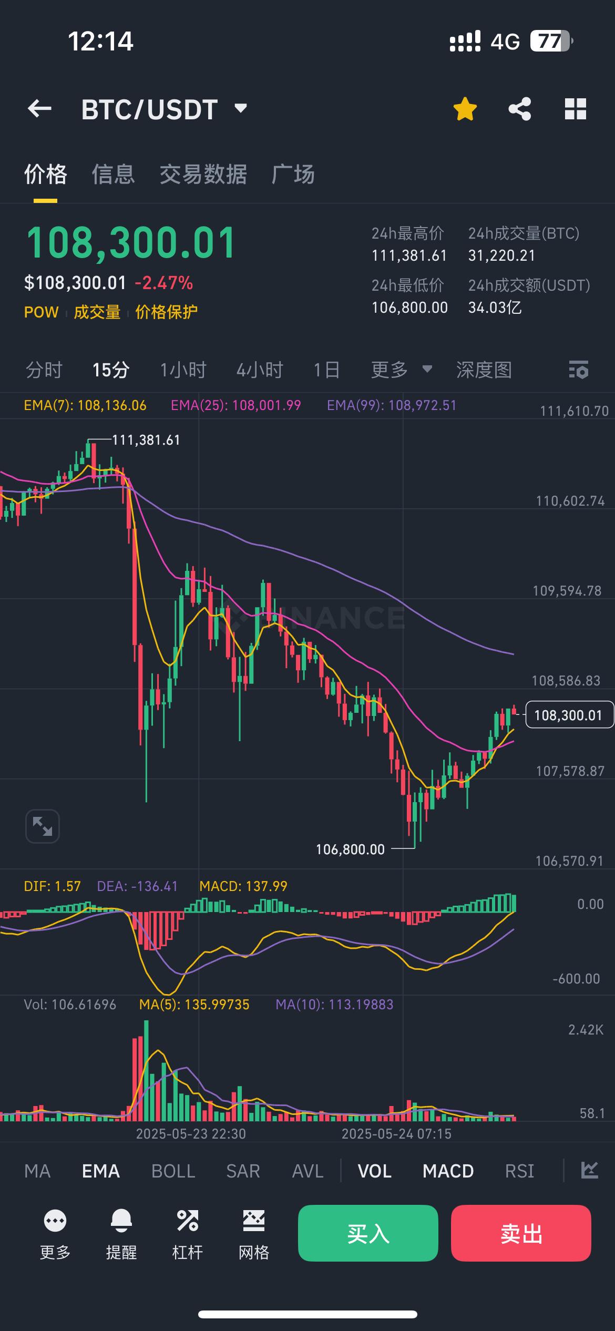The image size is (615, 1331).
Task: Select the 1小时 timeframe
Action: click(x=183, y=370)
